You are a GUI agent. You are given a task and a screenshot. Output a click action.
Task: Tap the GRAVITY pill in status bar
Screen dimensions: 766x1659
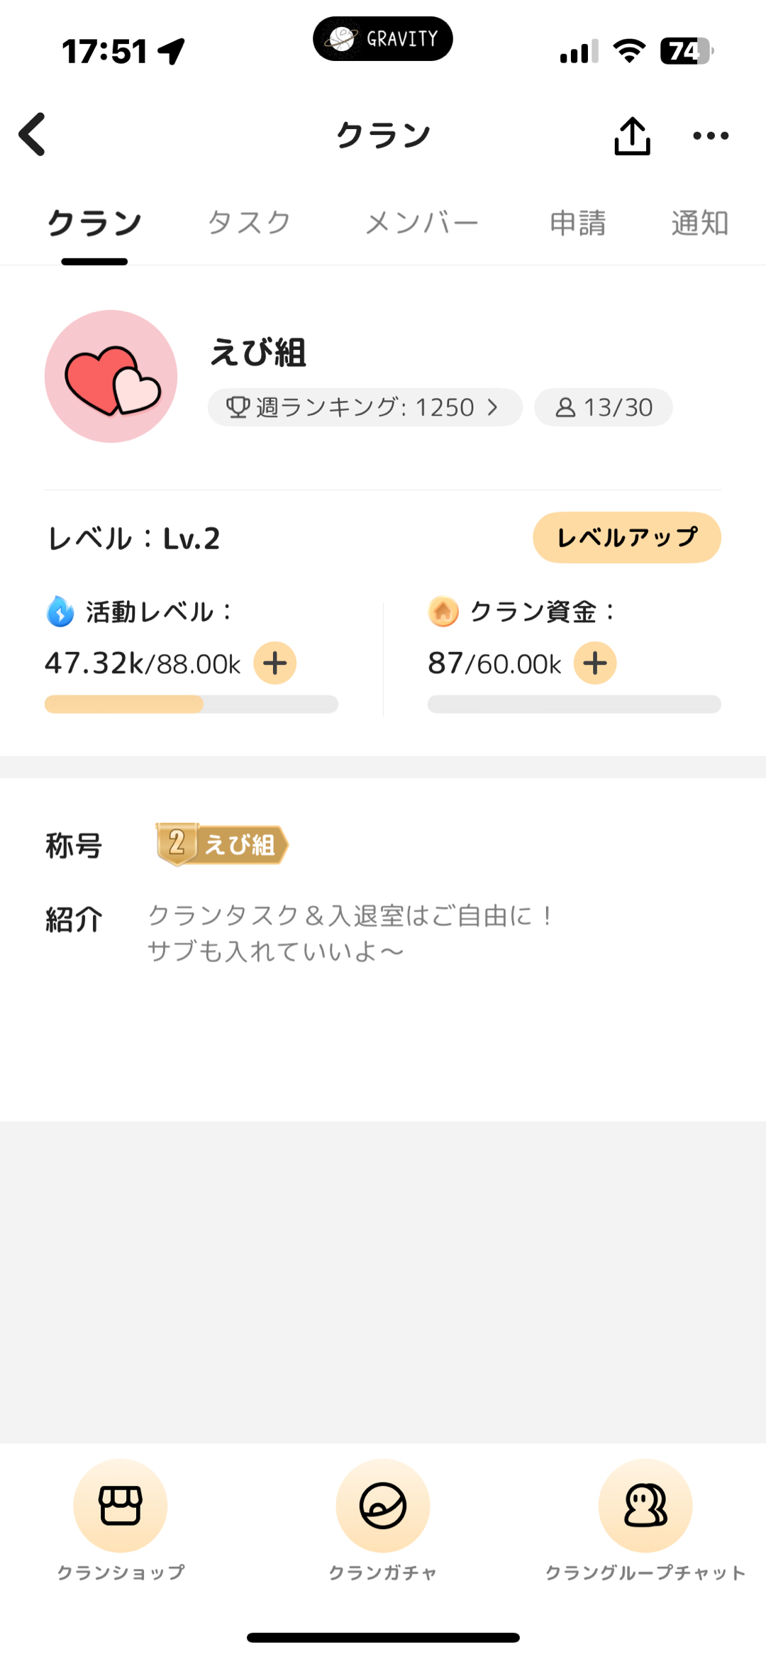(x=383, y=39)
